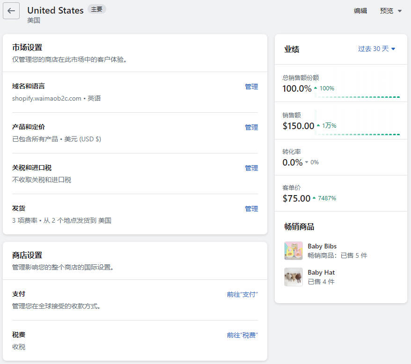Screen dimensions: 411x364
Task: Click the United States page title
Action: point(55,10)
